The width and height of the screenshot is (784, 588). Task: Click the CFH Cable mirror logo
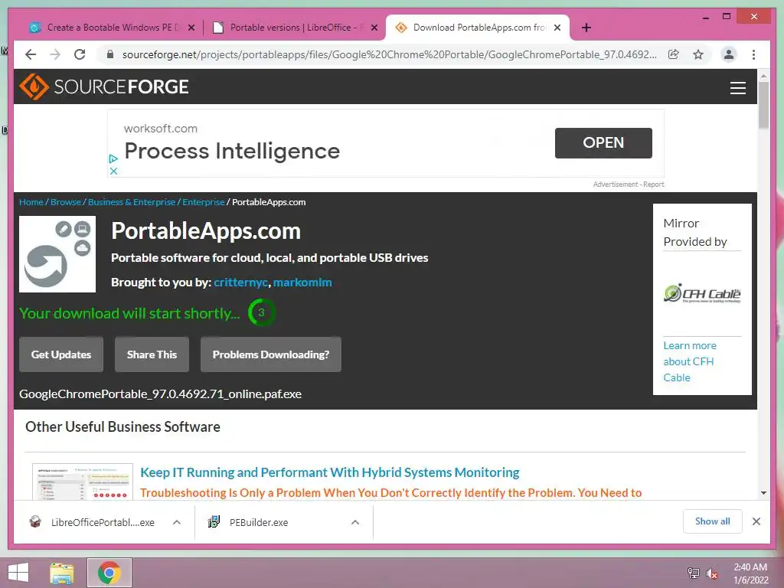tap(702, 293)
